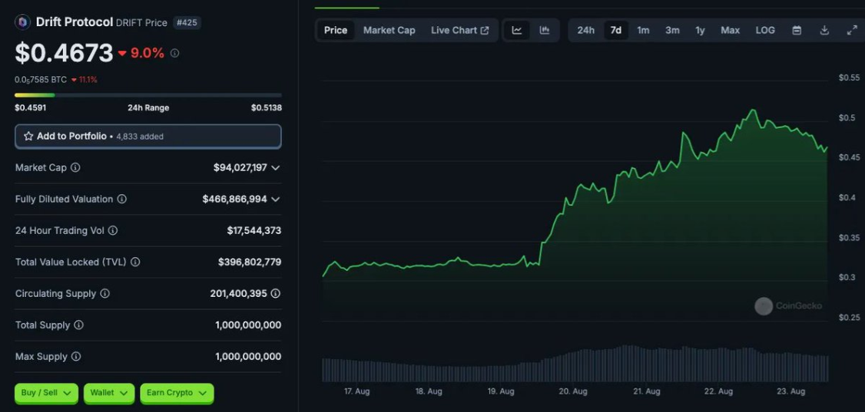
Task: Set chart range to 1y
Action: pos(700,30)
